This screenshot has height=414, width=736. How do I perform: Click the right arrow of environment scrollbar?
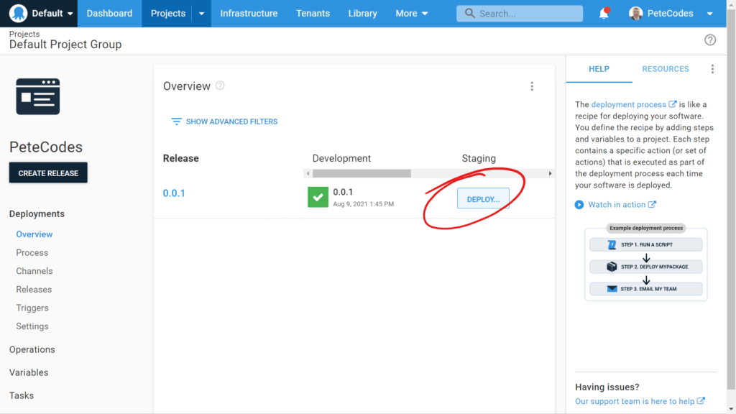point(550,173)
